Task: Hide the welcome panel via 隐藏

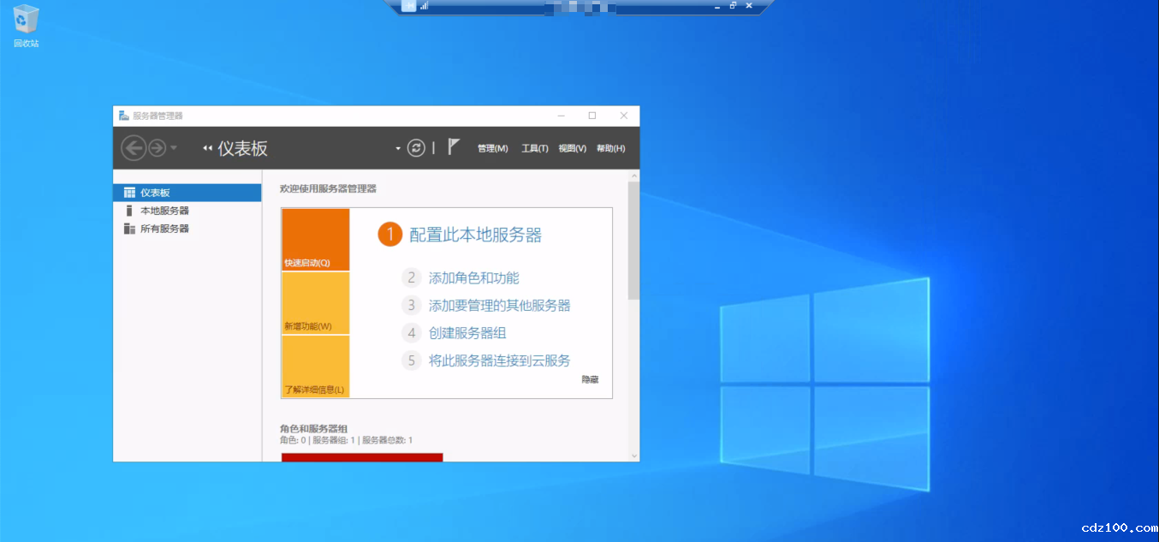Action: [x=590, y=379]
